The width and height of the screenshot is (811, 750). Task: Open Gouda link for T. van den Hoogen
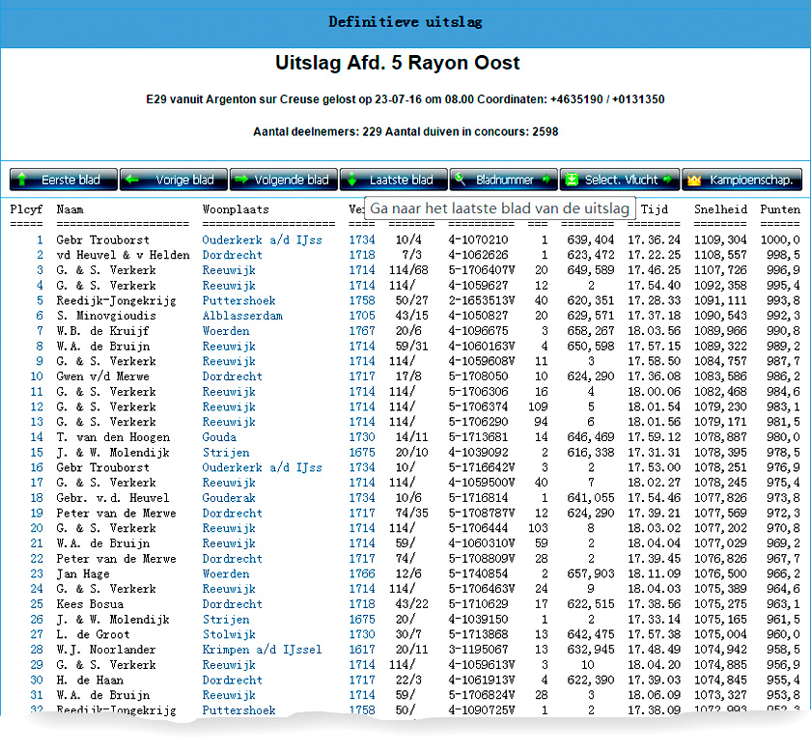coord(219,437)
